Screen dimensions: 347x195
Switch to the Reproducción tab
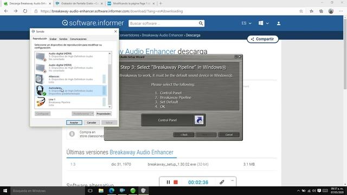(x=40, y=38)
